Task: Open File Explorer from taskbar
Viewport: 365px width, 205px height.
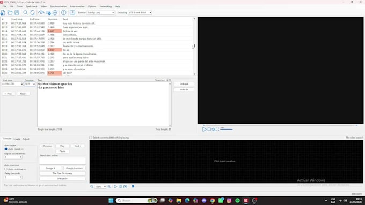Action: 179,200
